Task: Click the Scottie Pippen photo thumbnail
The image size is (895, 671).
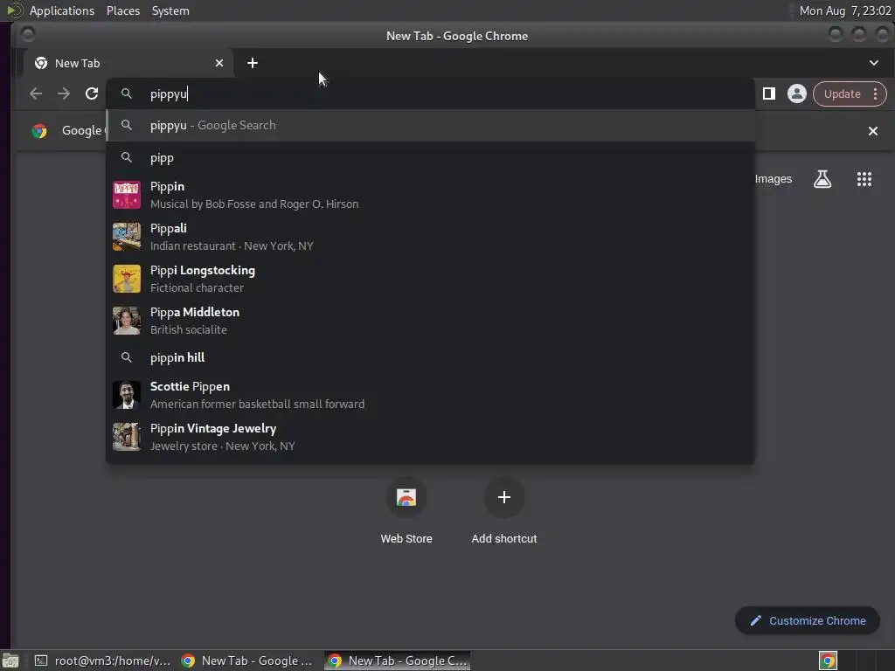Action: tap(127, 395)
